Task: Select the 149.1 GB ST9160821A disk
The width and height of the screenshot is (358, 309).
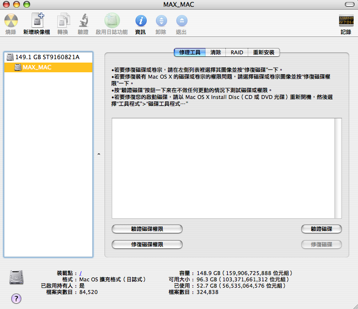Action: click(x=49, y=57)
